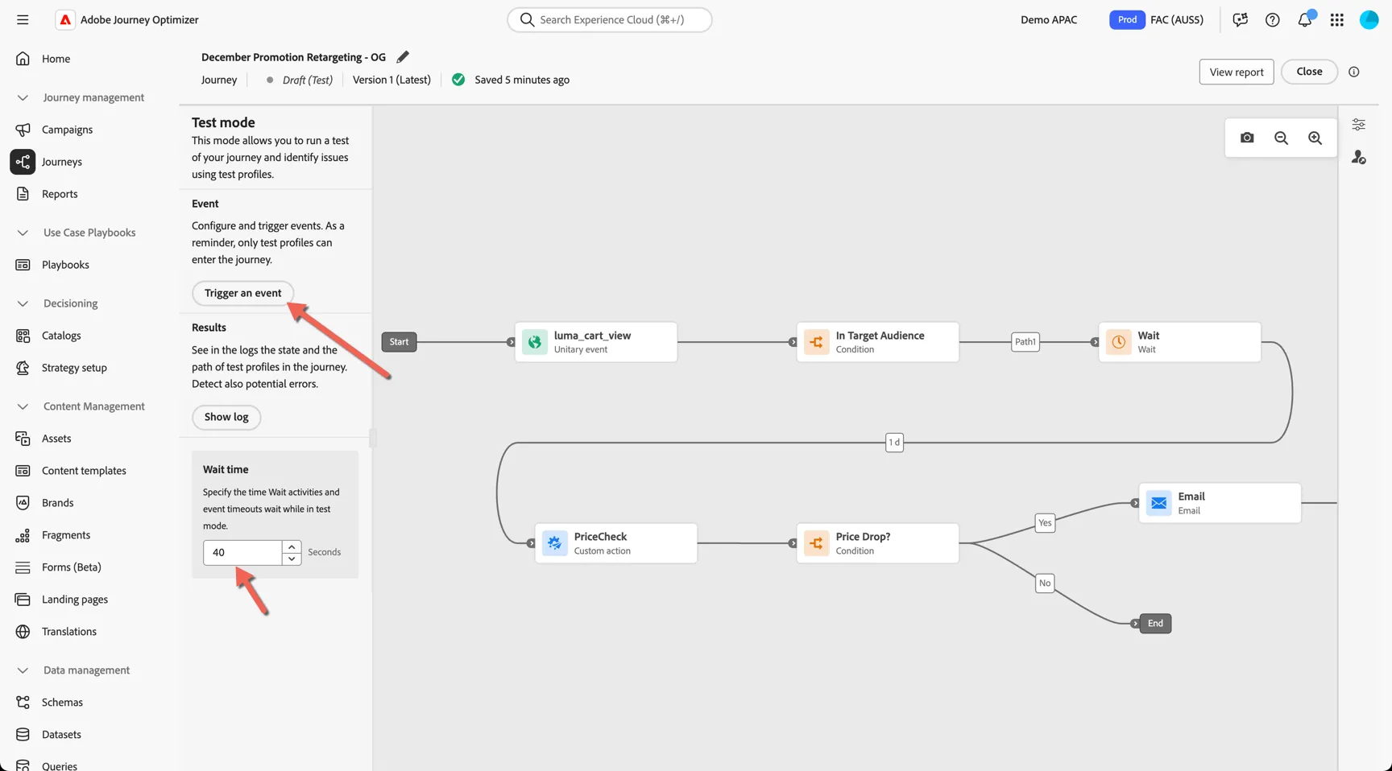Click the Yes branch label

click(x=1045, y=523)
